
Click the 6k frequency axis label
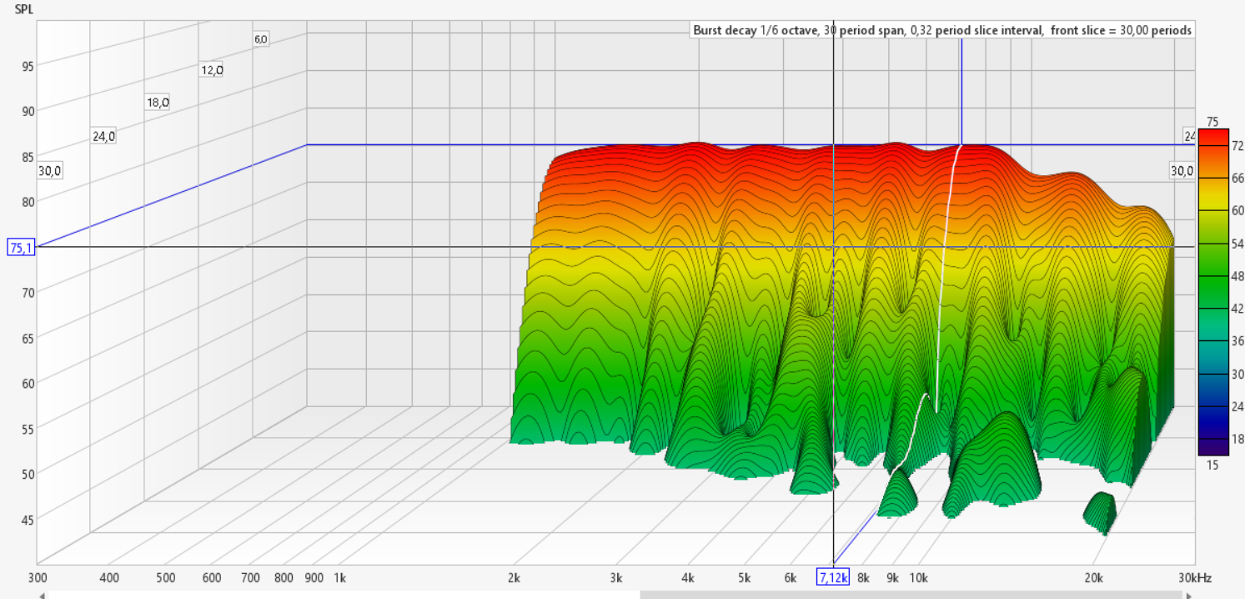791,577
